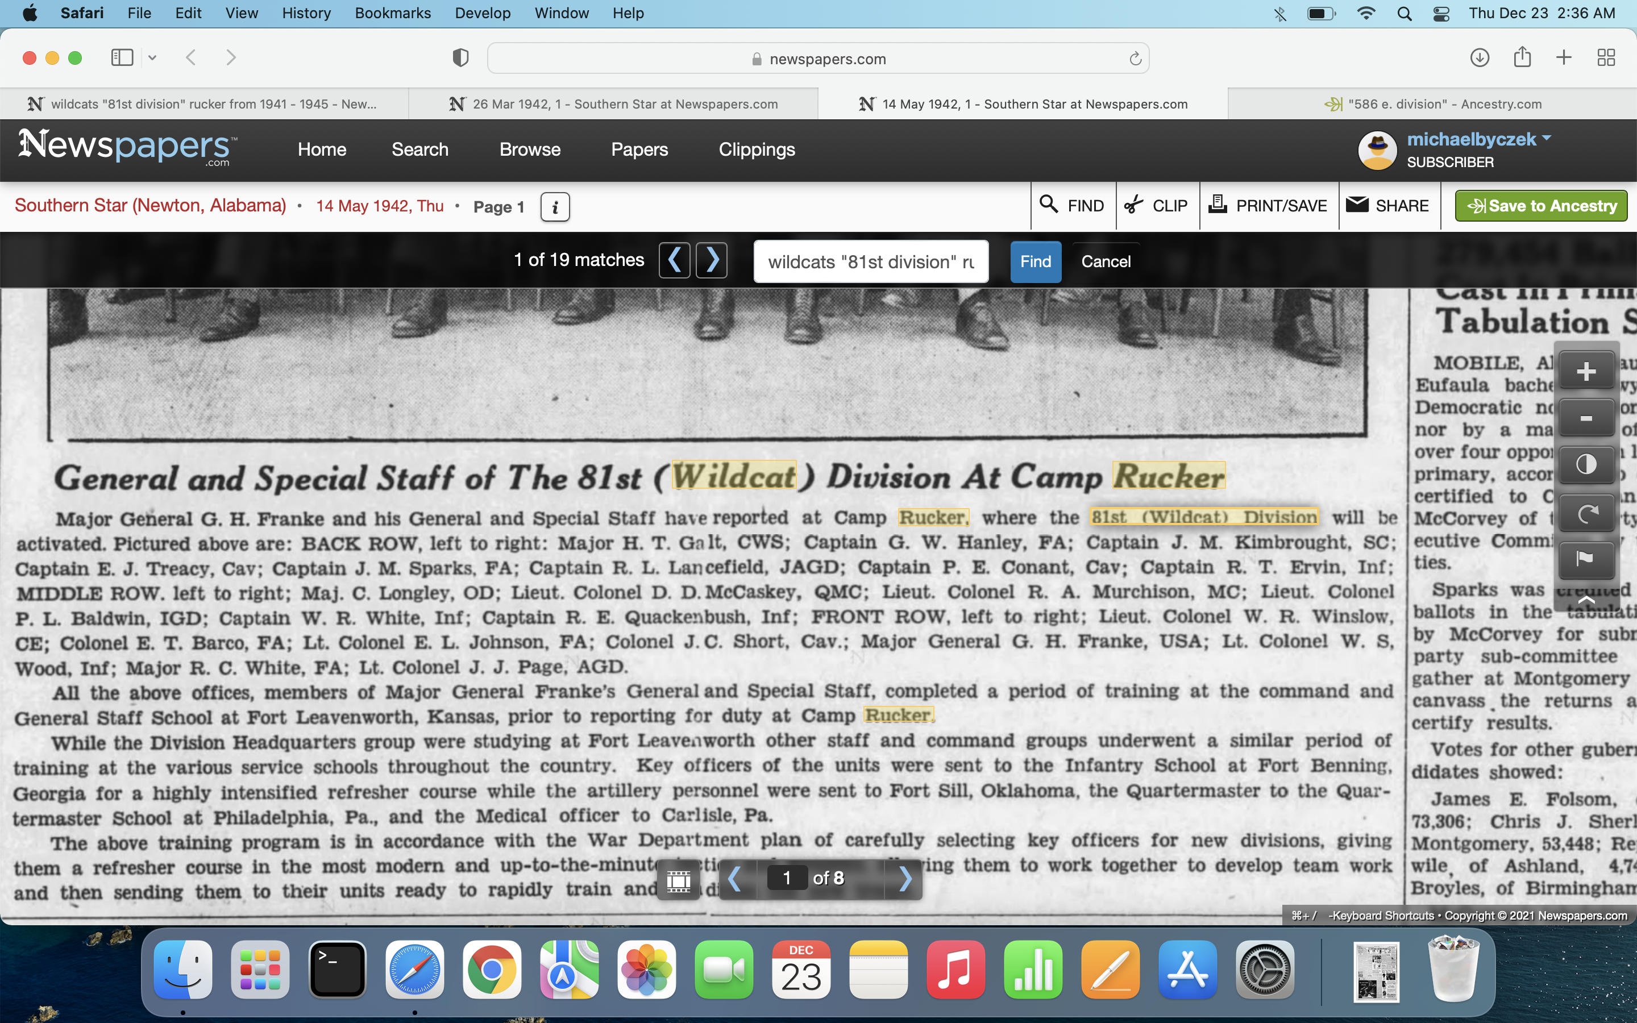
Task: Go to the next newspaper page arrow
Action: coord(905,879)
